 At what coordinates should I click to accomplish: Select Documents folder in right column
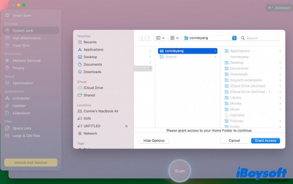253,69
